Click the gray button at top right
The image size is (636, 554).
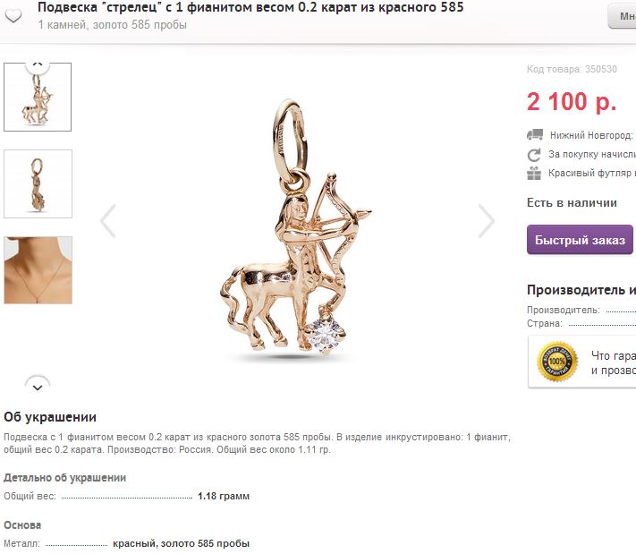pyautogui.click(x=622, y=16)
